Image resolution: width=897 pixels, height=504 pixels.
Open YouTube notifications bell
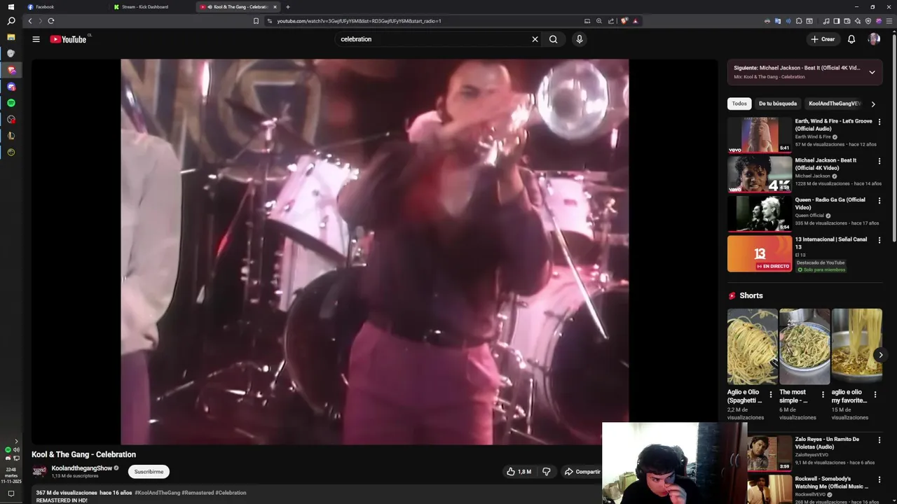click(x=851, y=39)
